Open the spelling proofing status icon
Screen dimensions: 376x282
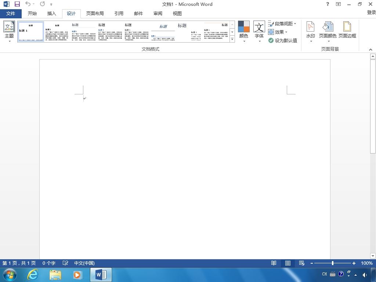(x=65, y=263)
